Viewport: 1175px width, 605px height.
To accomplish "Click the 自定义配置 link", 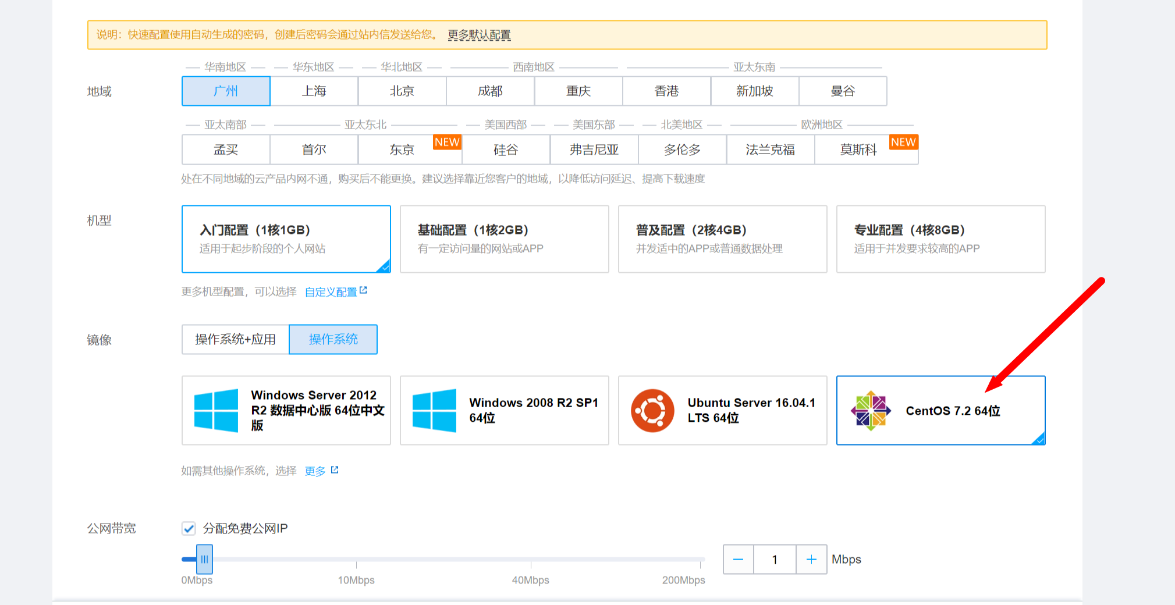I will point(331,291).
